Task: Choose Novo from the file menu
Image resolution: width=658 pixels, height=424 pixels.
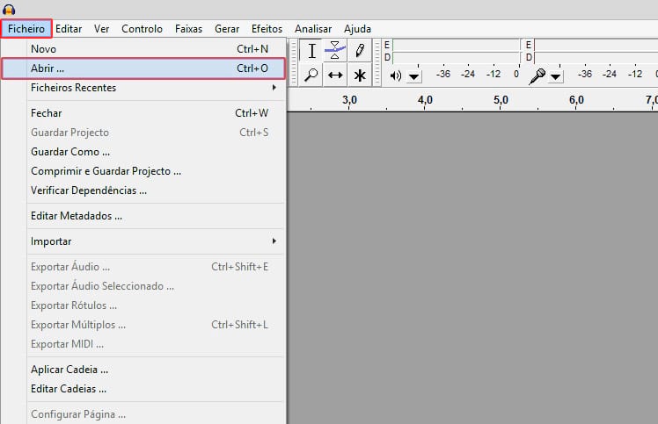Action: click(x=143, y=49)
